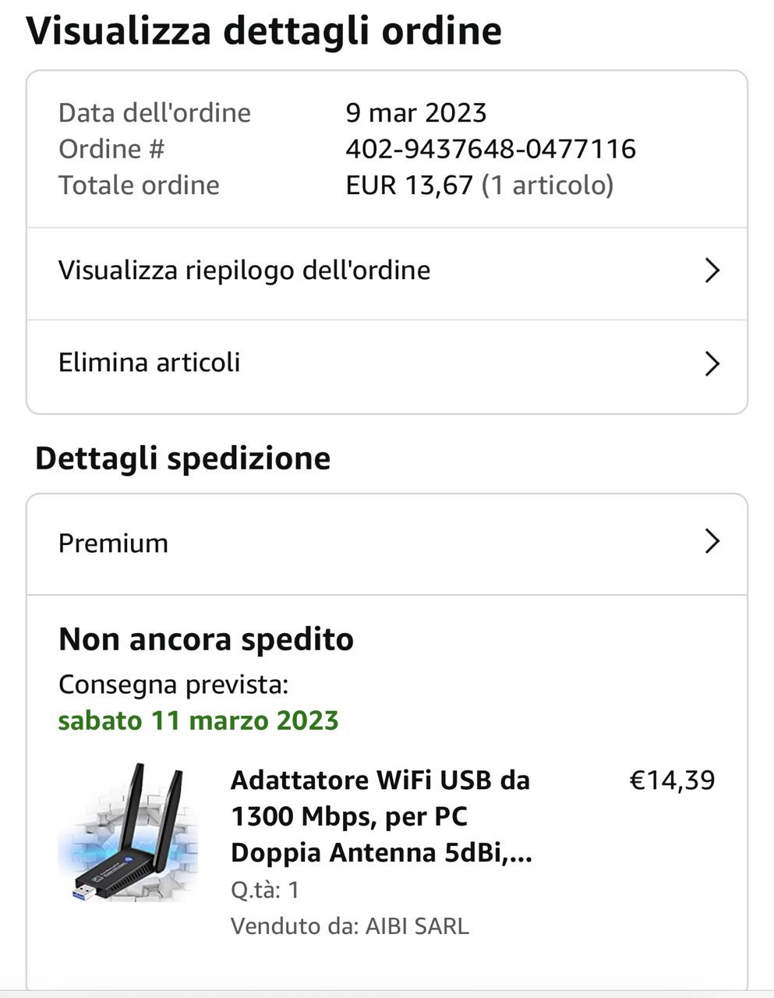Tap the Non ancora spedito status
The image size is (774, 998).
(206, 639)
